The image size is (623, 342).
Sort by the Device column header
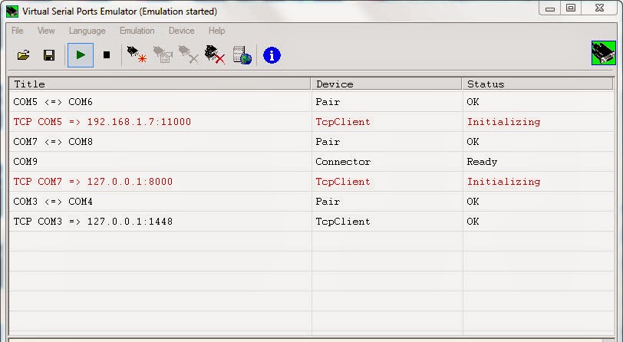387,84
